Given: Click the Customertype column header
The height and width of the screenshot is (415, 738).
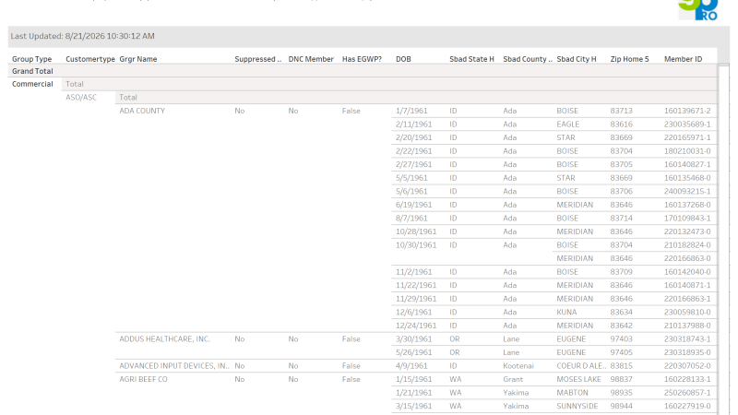Looking at the screenshot, I should (x=89, y=59).
